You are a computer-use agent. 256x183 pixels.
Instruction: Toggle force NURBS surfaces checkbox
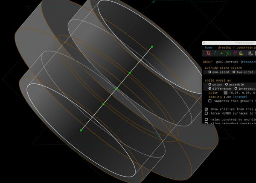(x=206, y=113)
